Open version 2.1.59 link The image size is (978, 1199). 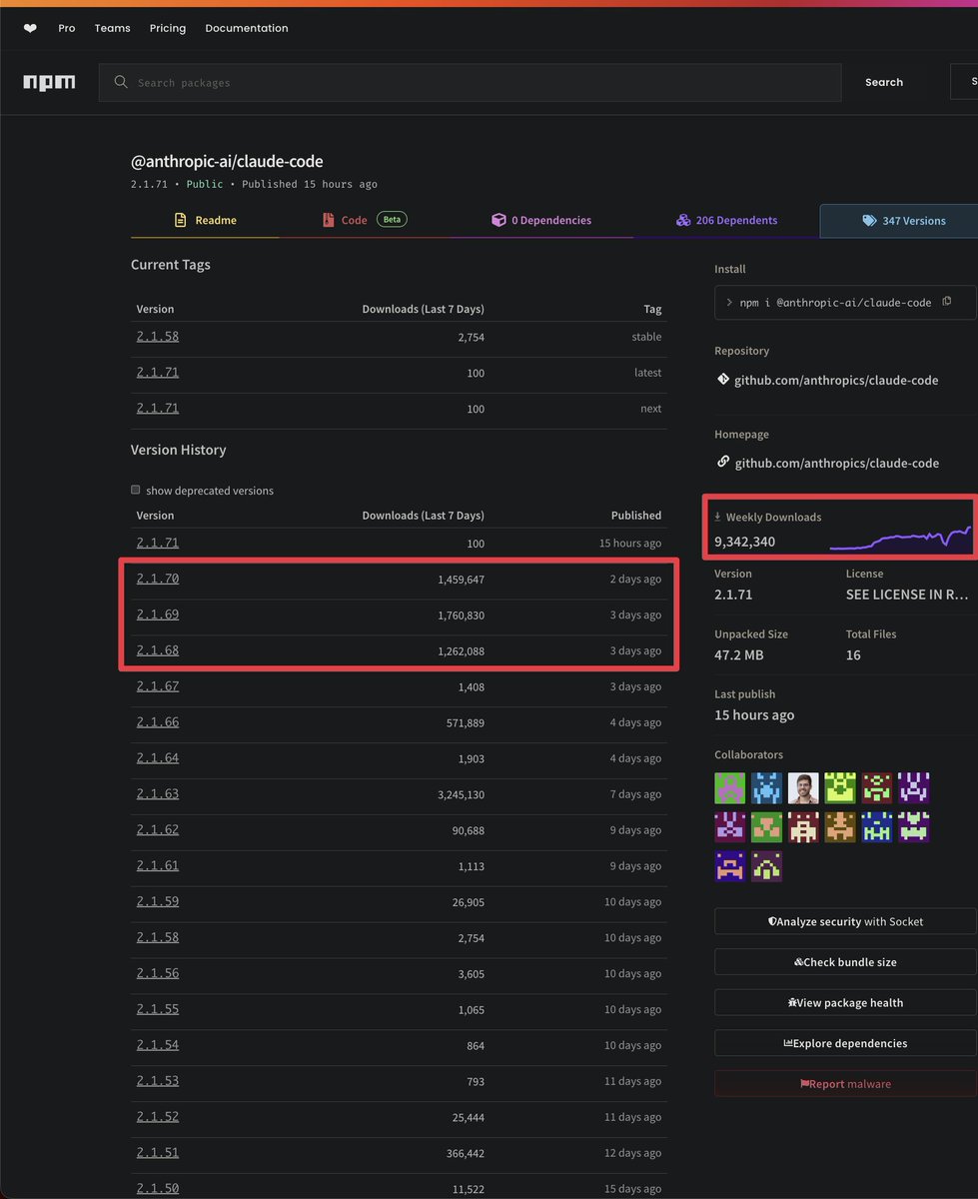coord(158,901)
